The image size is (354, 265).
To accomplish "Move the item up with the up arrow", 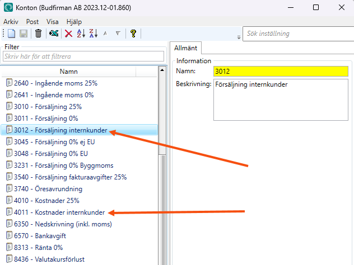I will pos(105,34).
